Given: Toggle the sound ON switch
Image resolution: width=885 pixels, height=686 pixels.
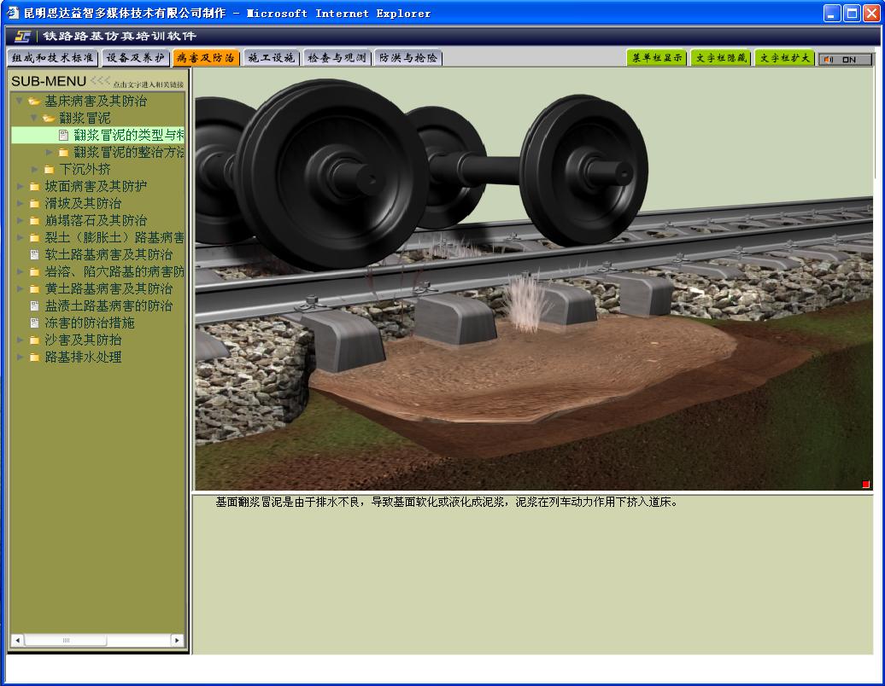Looking at the screenshot, I should [845, 59].
